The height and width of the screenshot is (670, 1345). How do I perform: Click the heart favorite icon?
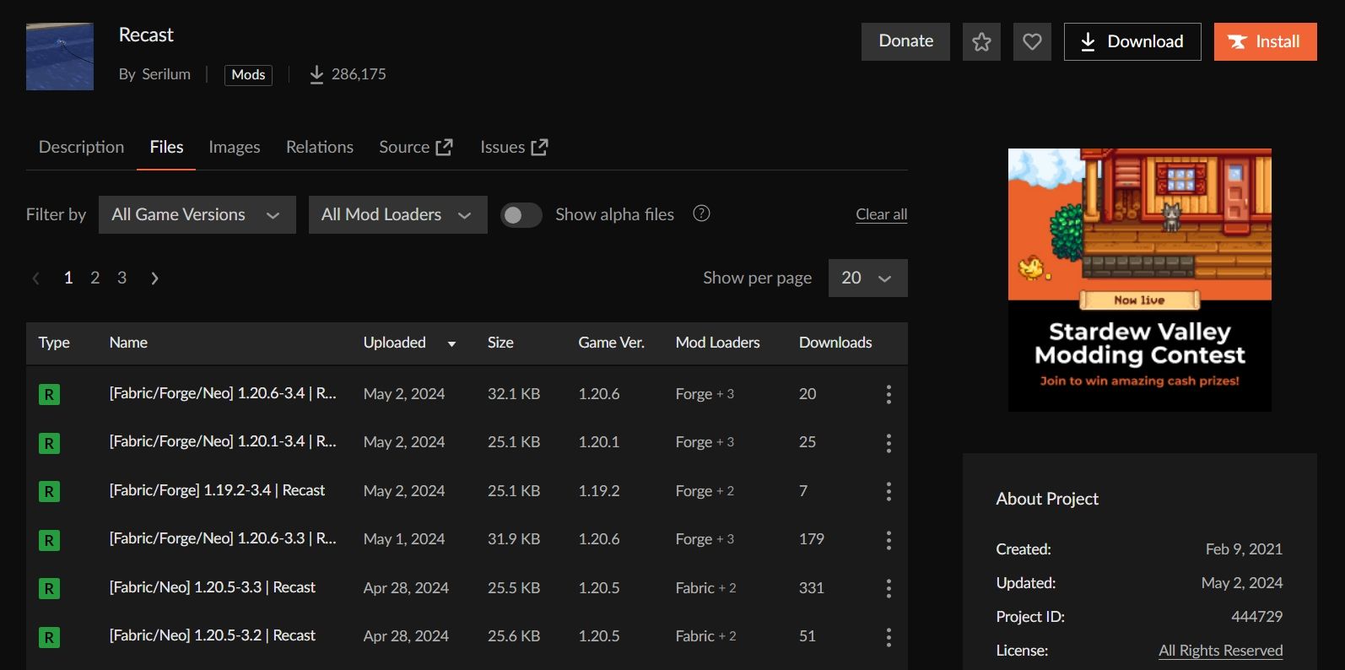tap(1032, 41)
